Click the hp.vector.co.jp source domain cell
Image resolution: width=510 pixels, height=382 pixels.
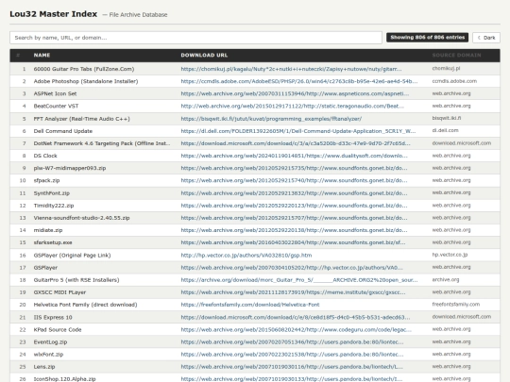[450, 255]
